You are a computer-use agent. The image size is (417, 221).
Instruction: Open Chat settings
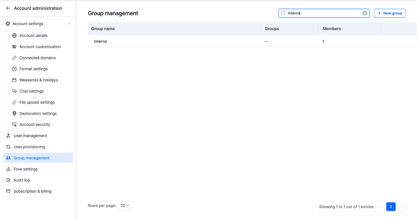coord(32,91)
